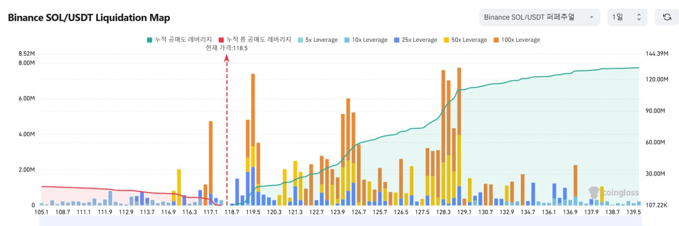Toggle the 25x Leverage legend item
Viewport: 679px width, 226px height.
415,40
